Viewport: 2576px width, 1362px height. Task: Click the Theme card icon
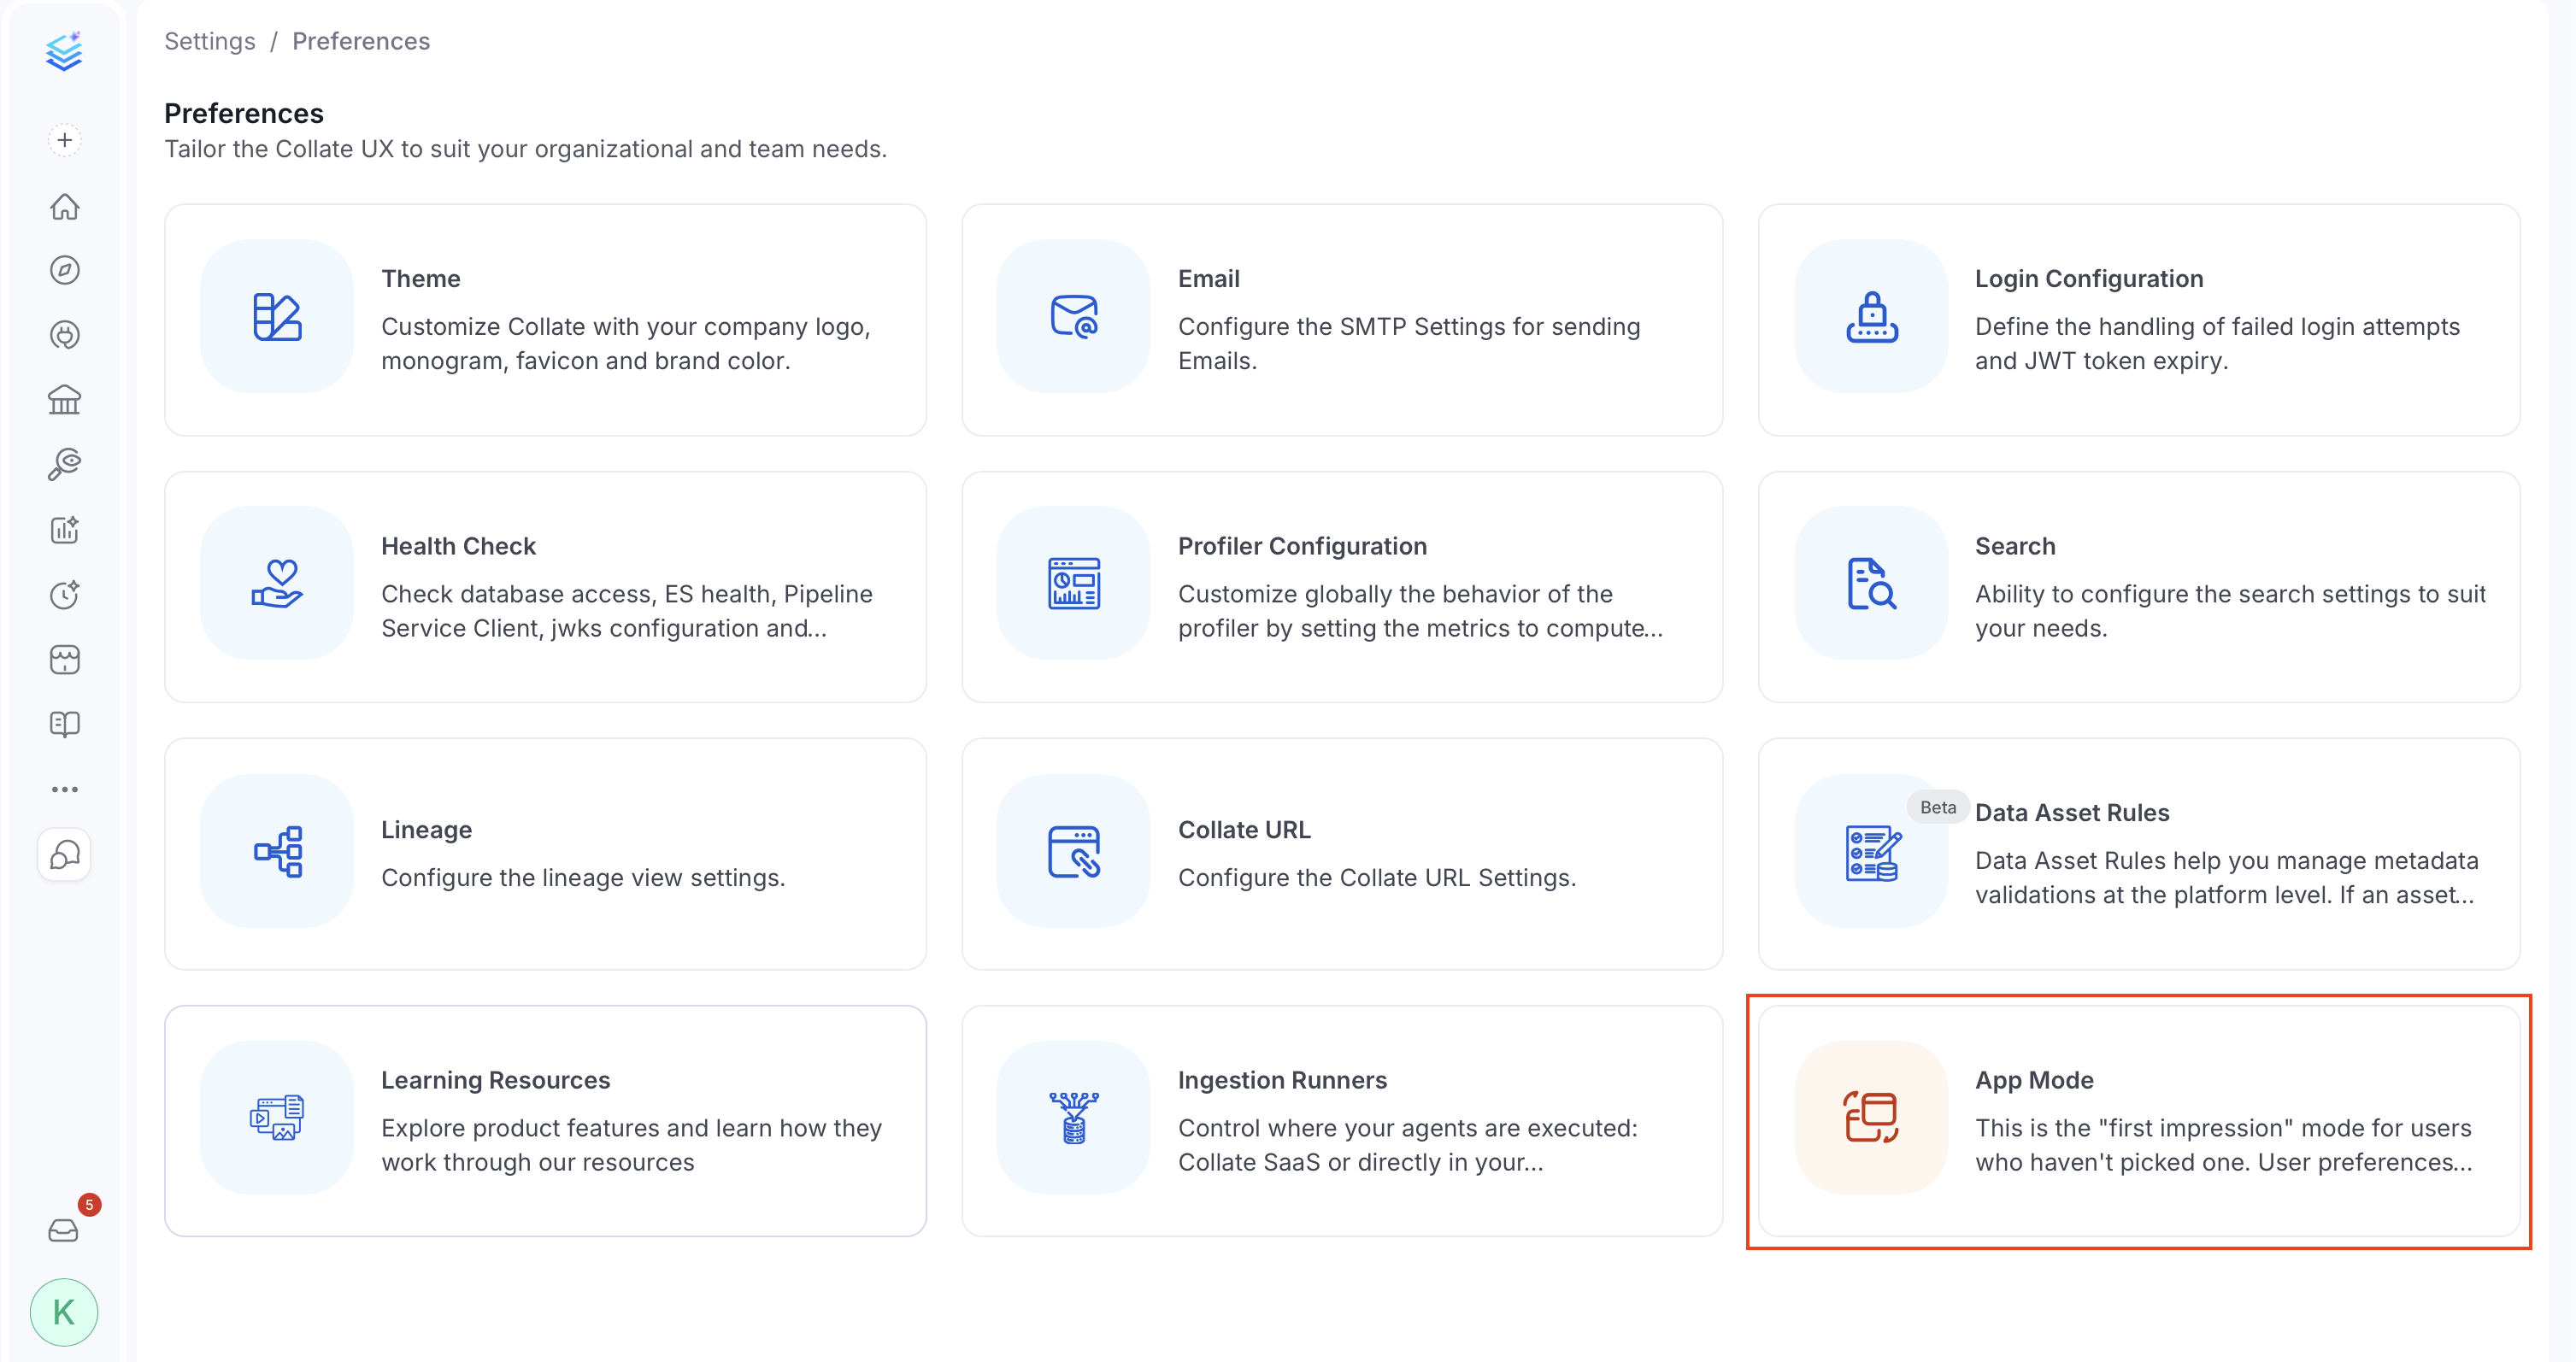point(277,316)
